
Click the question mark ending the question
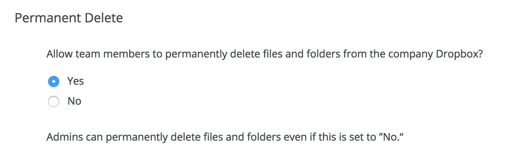pyautogui.click(x=480, y=54)
